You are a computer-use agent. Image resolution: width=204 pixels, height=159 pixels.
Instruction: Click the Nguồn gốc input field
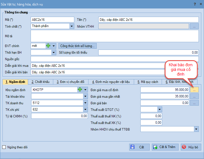(x=115, y=59)
